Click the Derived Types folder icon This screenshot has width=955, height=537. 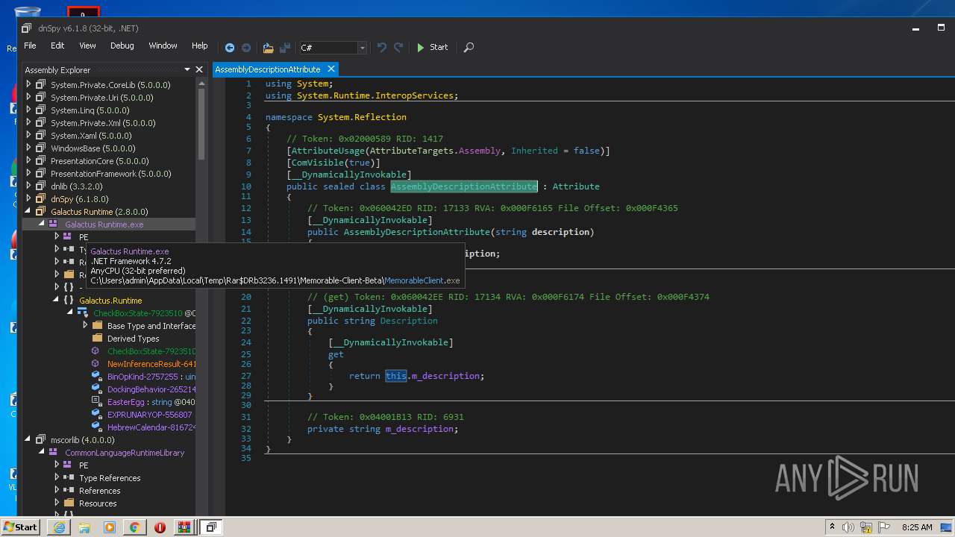coord(97,339)
